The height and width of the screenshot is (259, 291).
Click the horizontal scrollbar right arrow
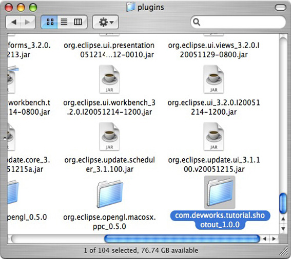pos(274,239)
